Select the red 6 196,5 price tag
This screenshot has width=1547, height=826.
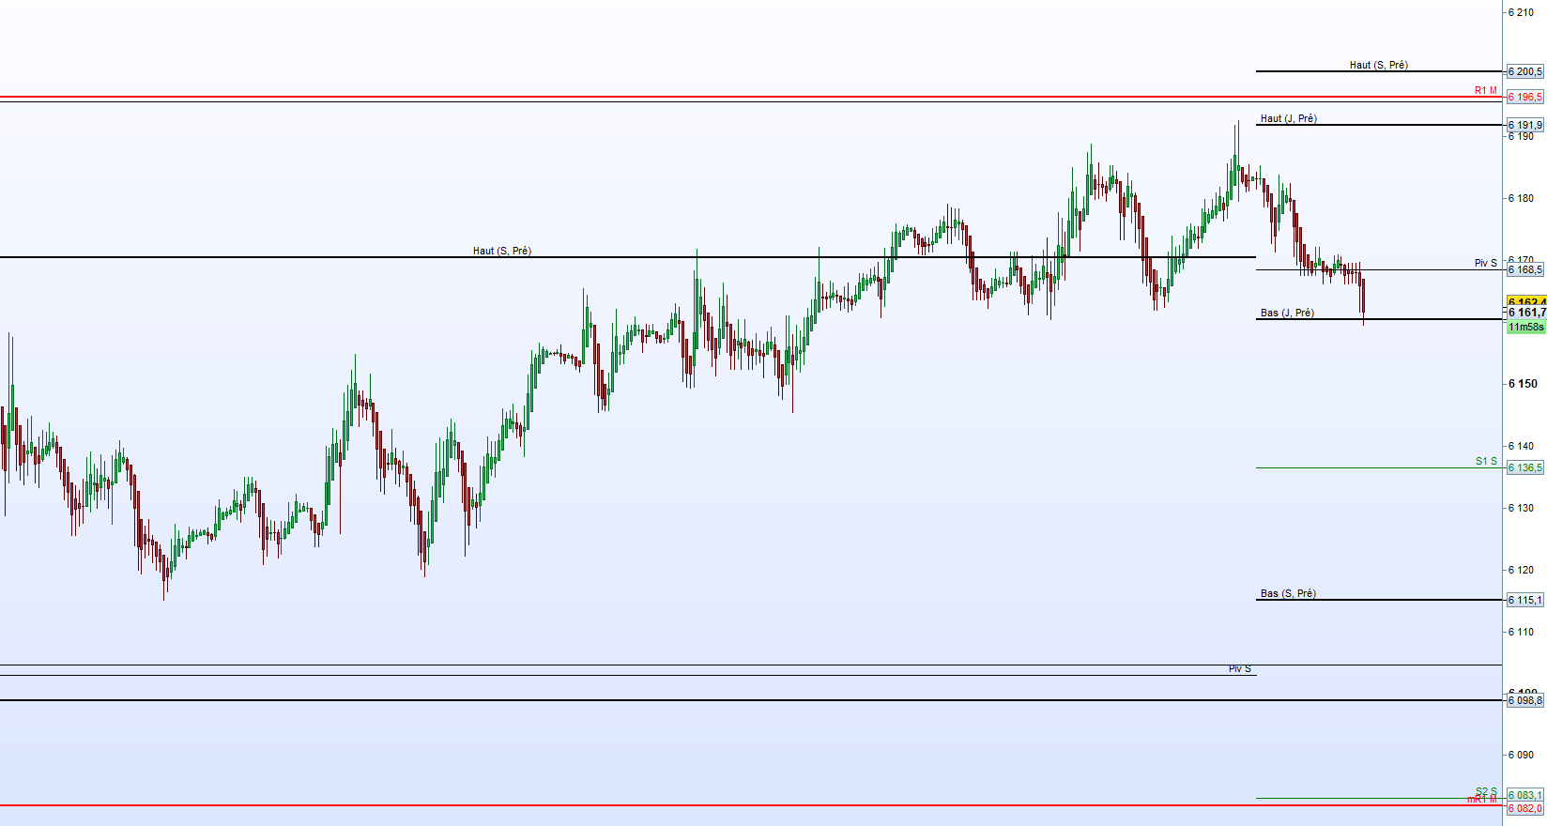pyautogui.click(x=1524, y=97)
